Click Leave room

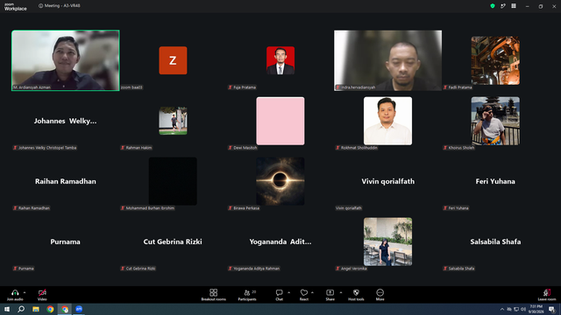point(547,295)
